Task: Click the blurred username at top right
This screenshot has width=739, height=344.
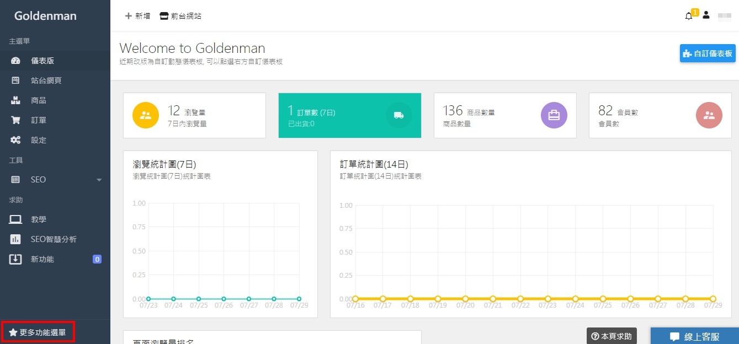Action: click(725, 16)
